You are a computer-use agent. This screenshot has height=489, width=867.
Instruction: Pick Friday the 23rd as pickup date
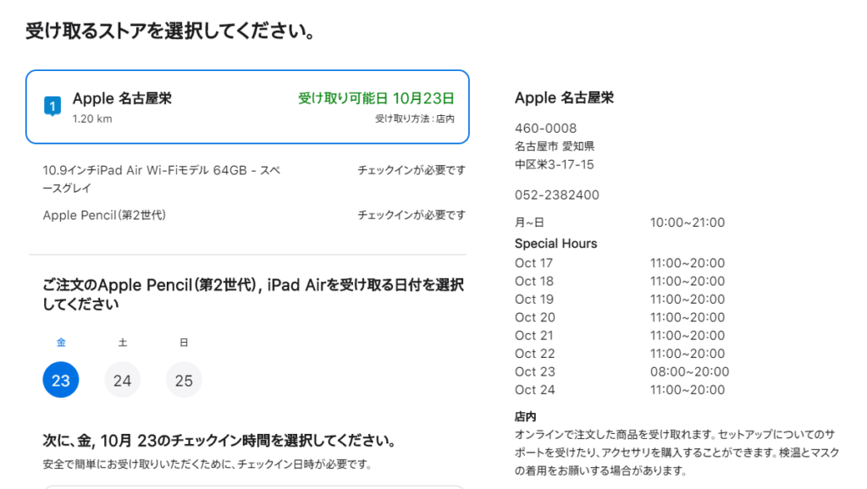point(61,380)
